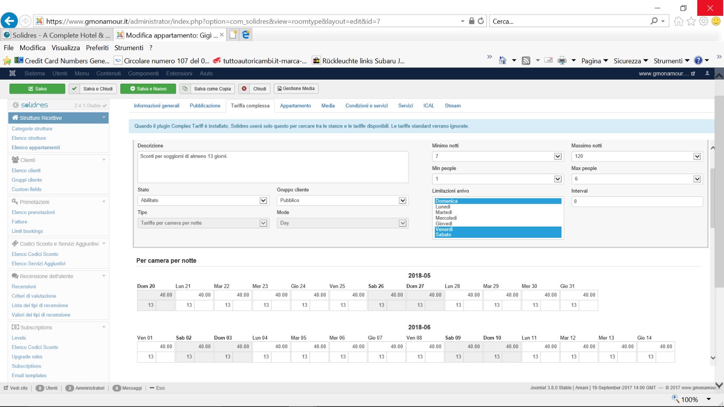This screenshot has width=724, height=407.
Task: Click the refresh icon in address bar
Action: coord(481,21)
